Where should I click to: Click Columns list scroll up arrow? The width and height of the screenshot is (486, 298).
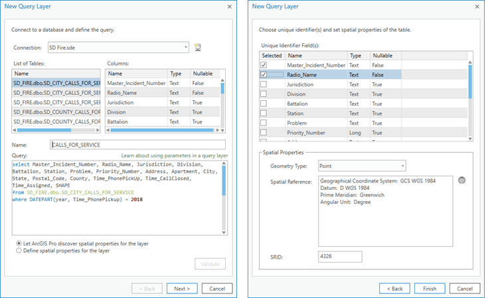pos(222,80)
